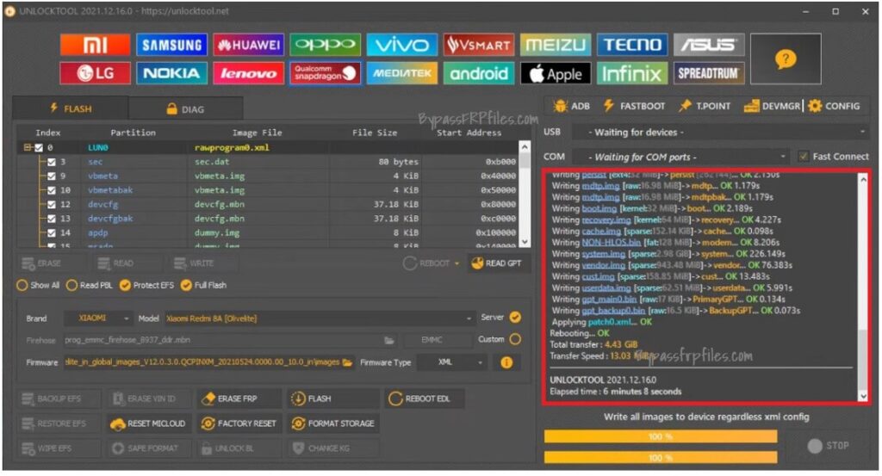This screenshot has width=882, height=476.
Task: Open the Model Redmi 8A dropdown
Action: tap(320, 318)
